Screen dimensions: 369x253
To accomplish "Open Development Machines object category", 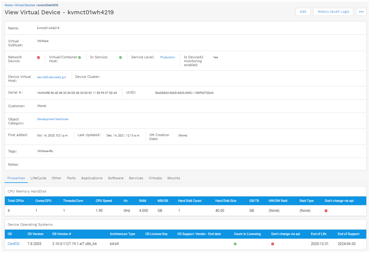I will [x=53, y=119].
